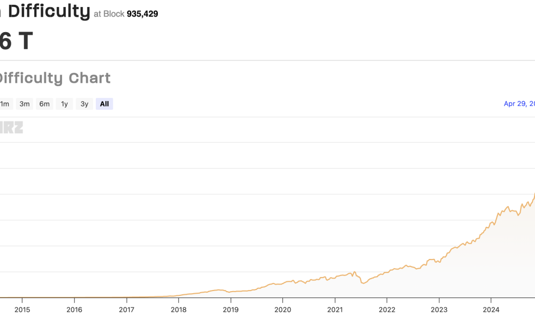Screen dimensions: 535x321
Task: Select the 6m time range
Action: (x=44, y=104)
